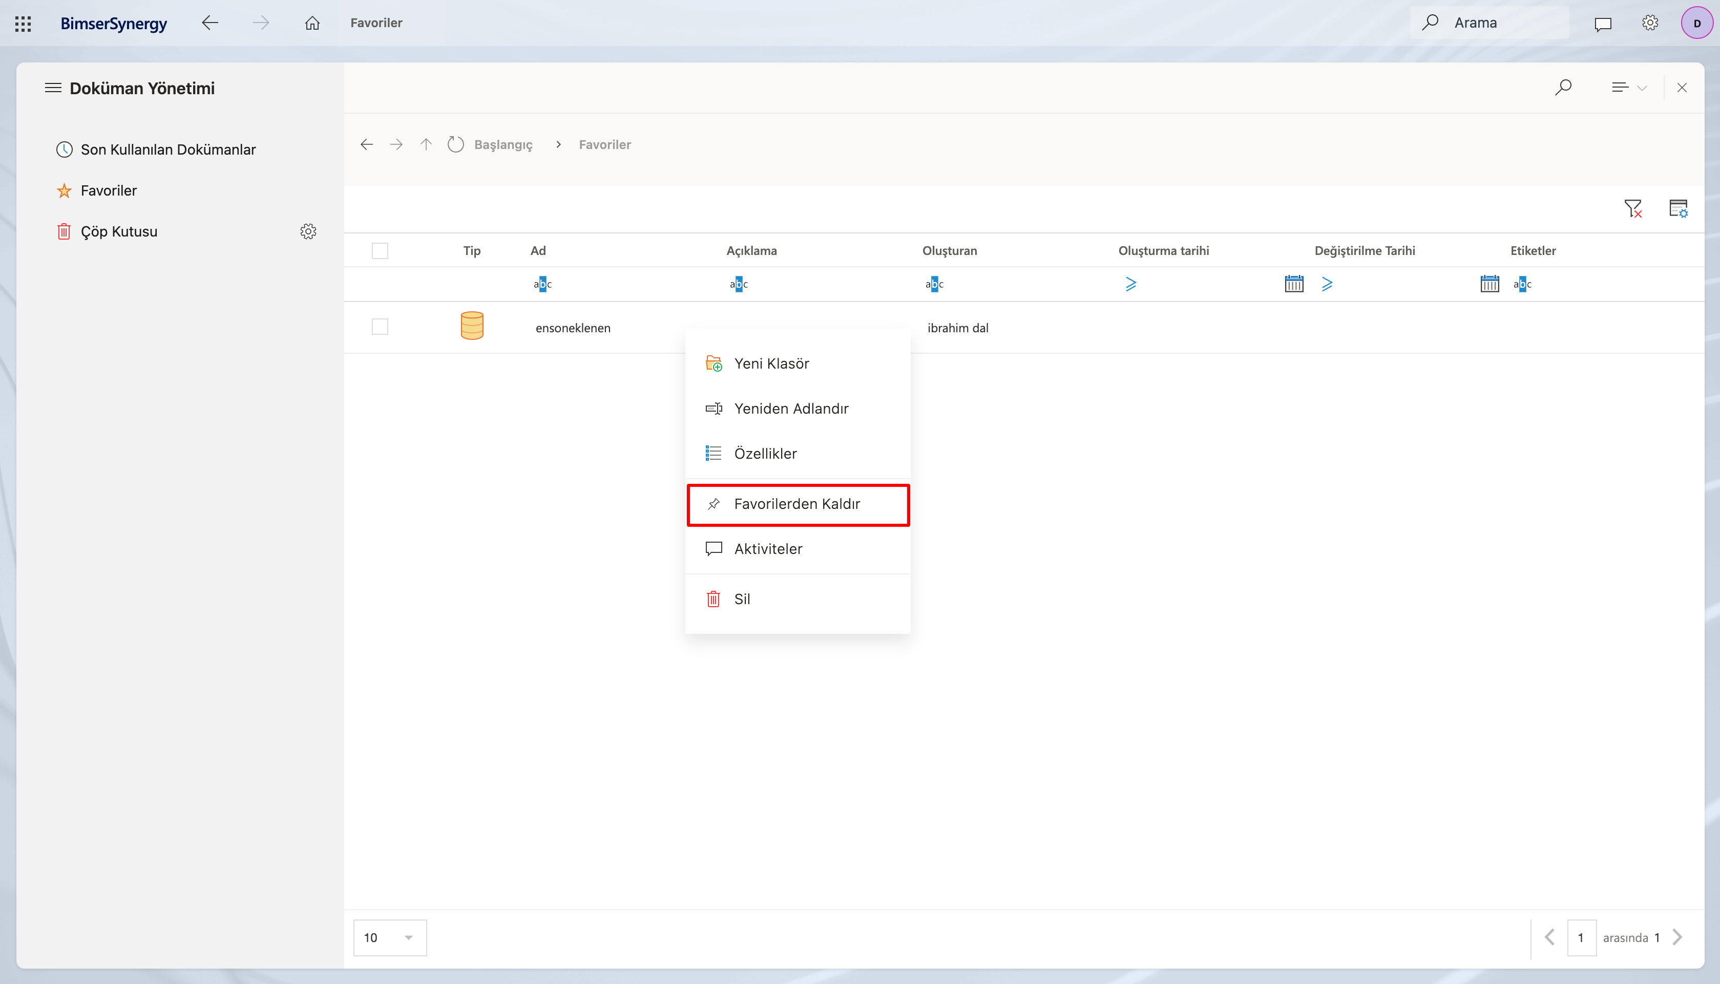Open the column chooser settings icon

(x=1679, y=209)
